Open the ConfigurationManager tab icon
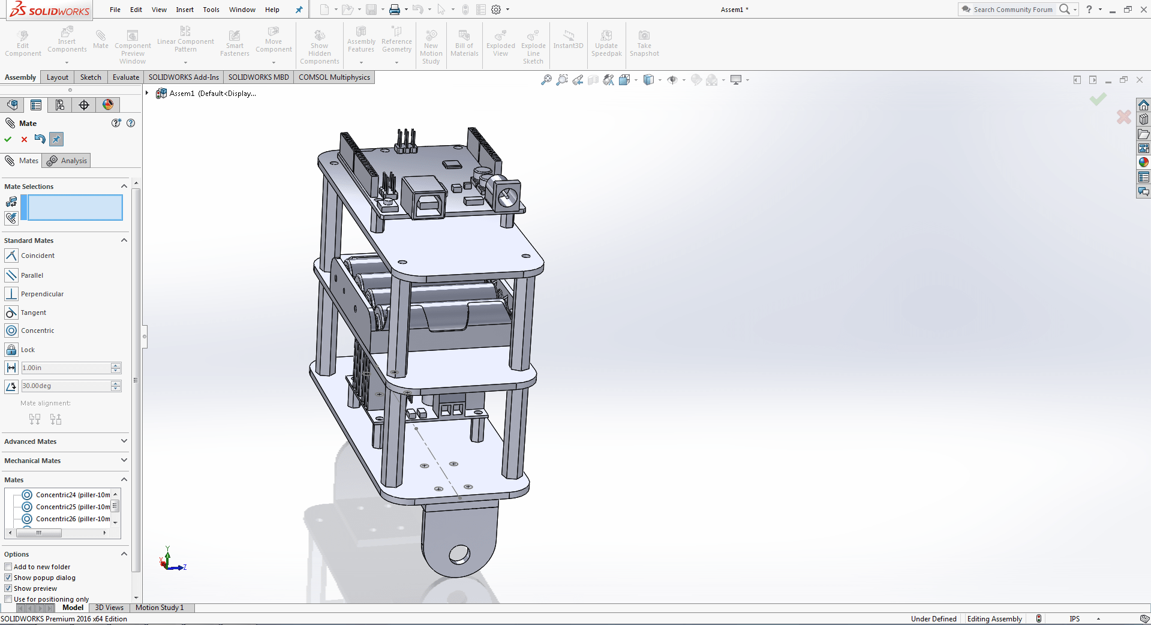 (x=60, y=105)
